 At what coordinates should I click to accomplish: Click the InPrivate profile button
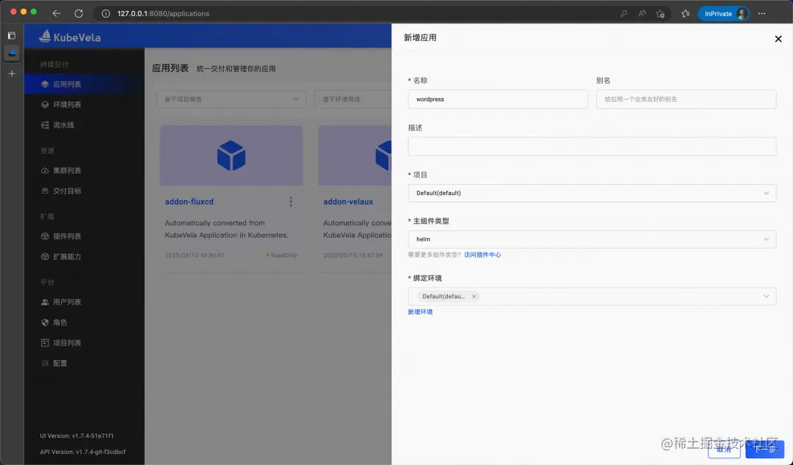point(724,14)
